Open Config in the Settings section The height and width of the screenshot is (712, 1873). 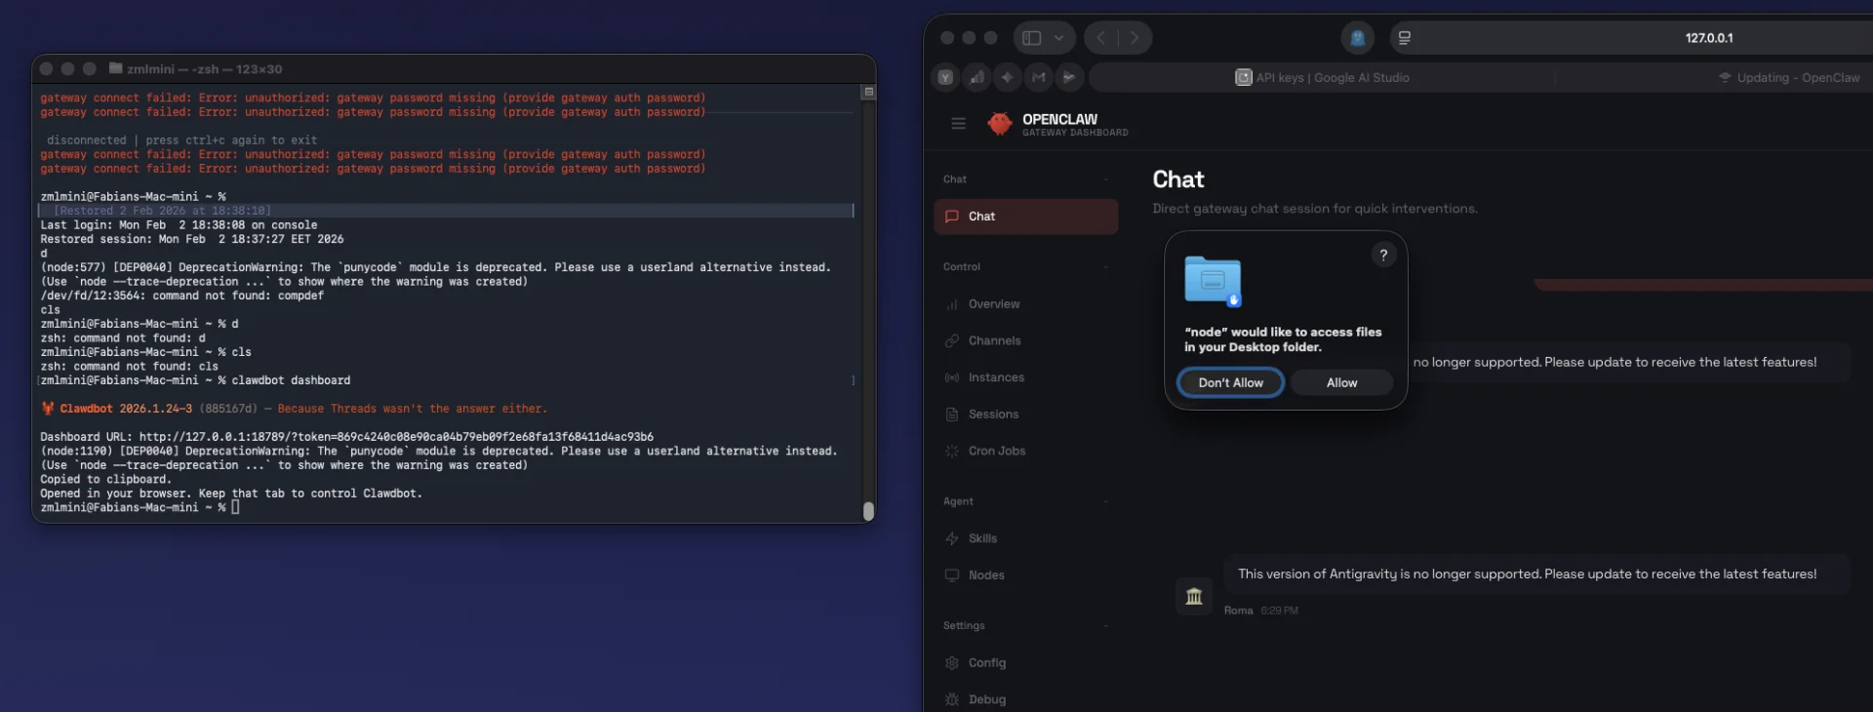pos(1025,663)
